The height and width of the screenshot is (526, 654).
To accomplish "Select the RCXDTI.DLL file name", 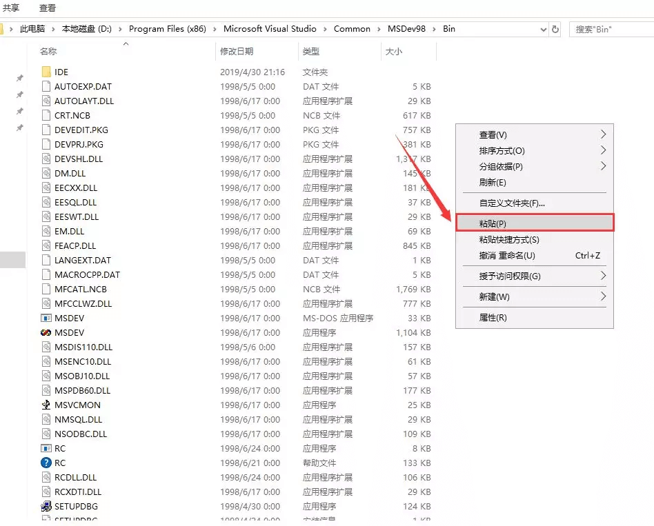I will click(78, 492).
